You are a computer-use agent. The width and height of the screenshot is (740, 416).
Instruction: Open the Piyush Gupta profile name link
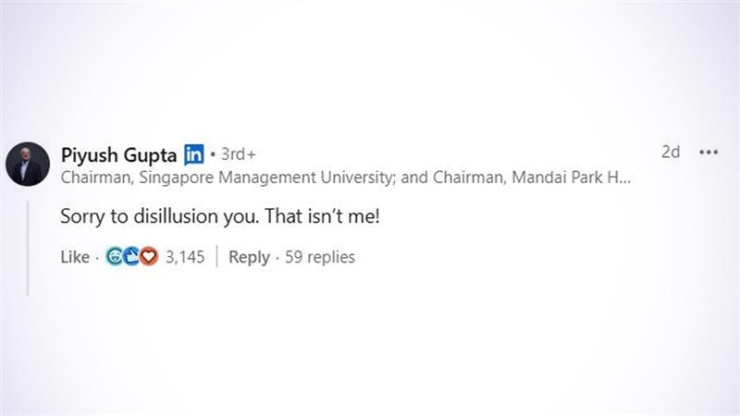click(118, 153)
